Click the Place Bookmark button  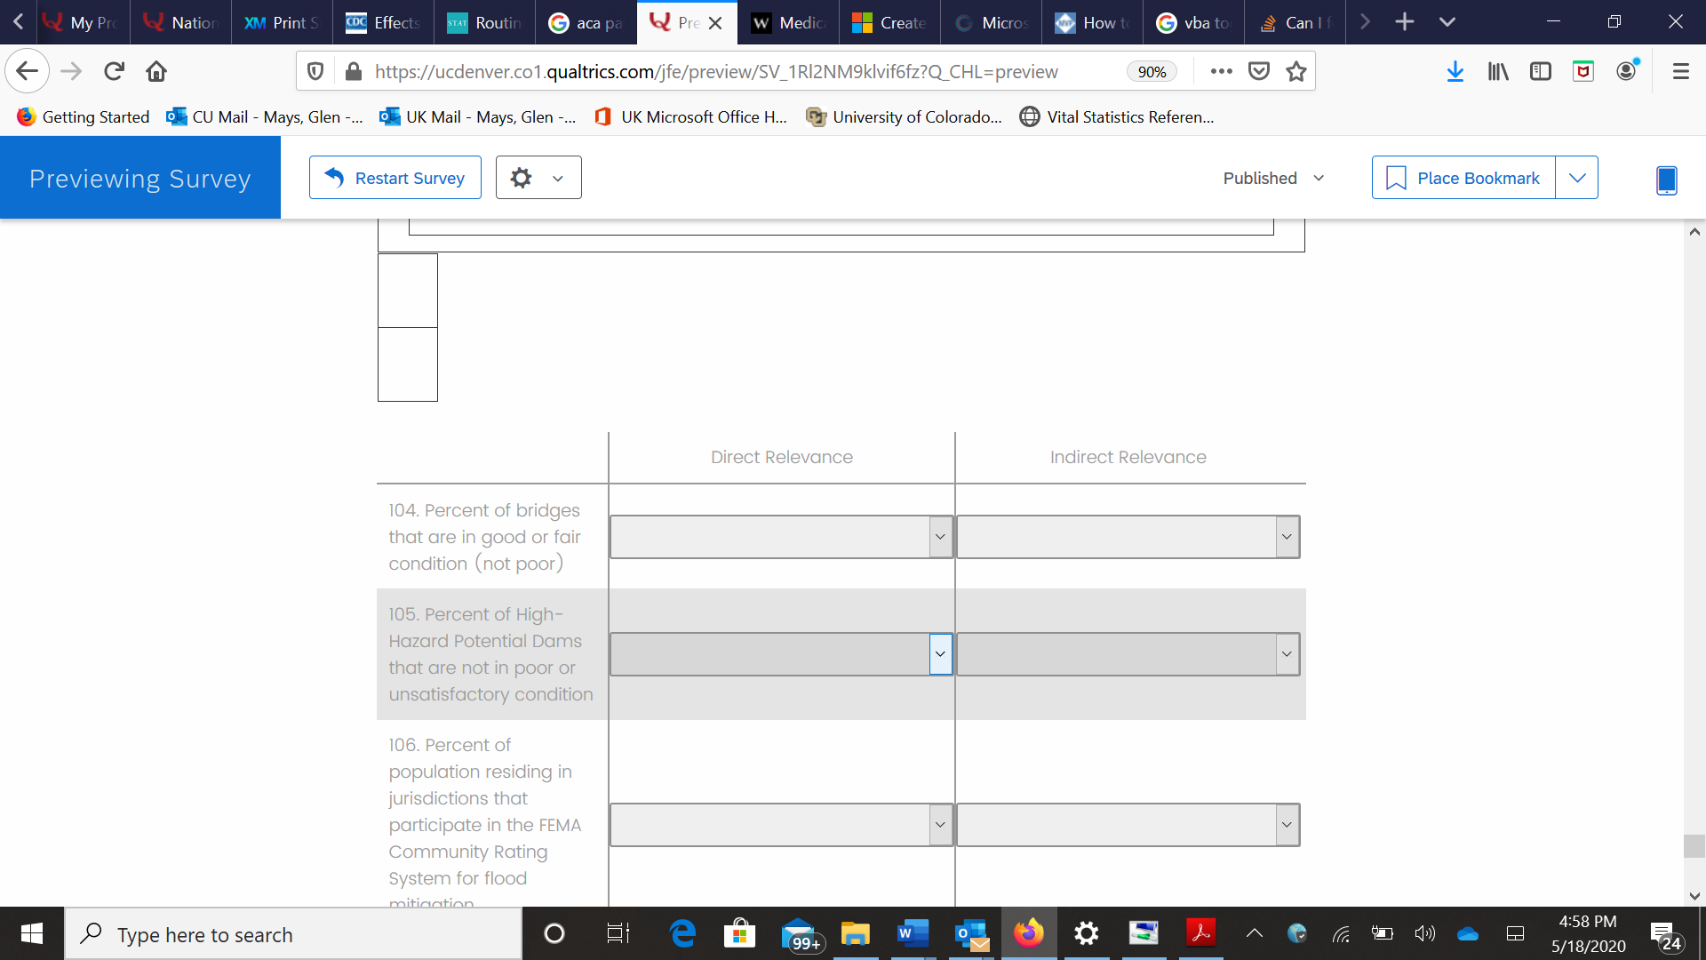[1463, 178]
